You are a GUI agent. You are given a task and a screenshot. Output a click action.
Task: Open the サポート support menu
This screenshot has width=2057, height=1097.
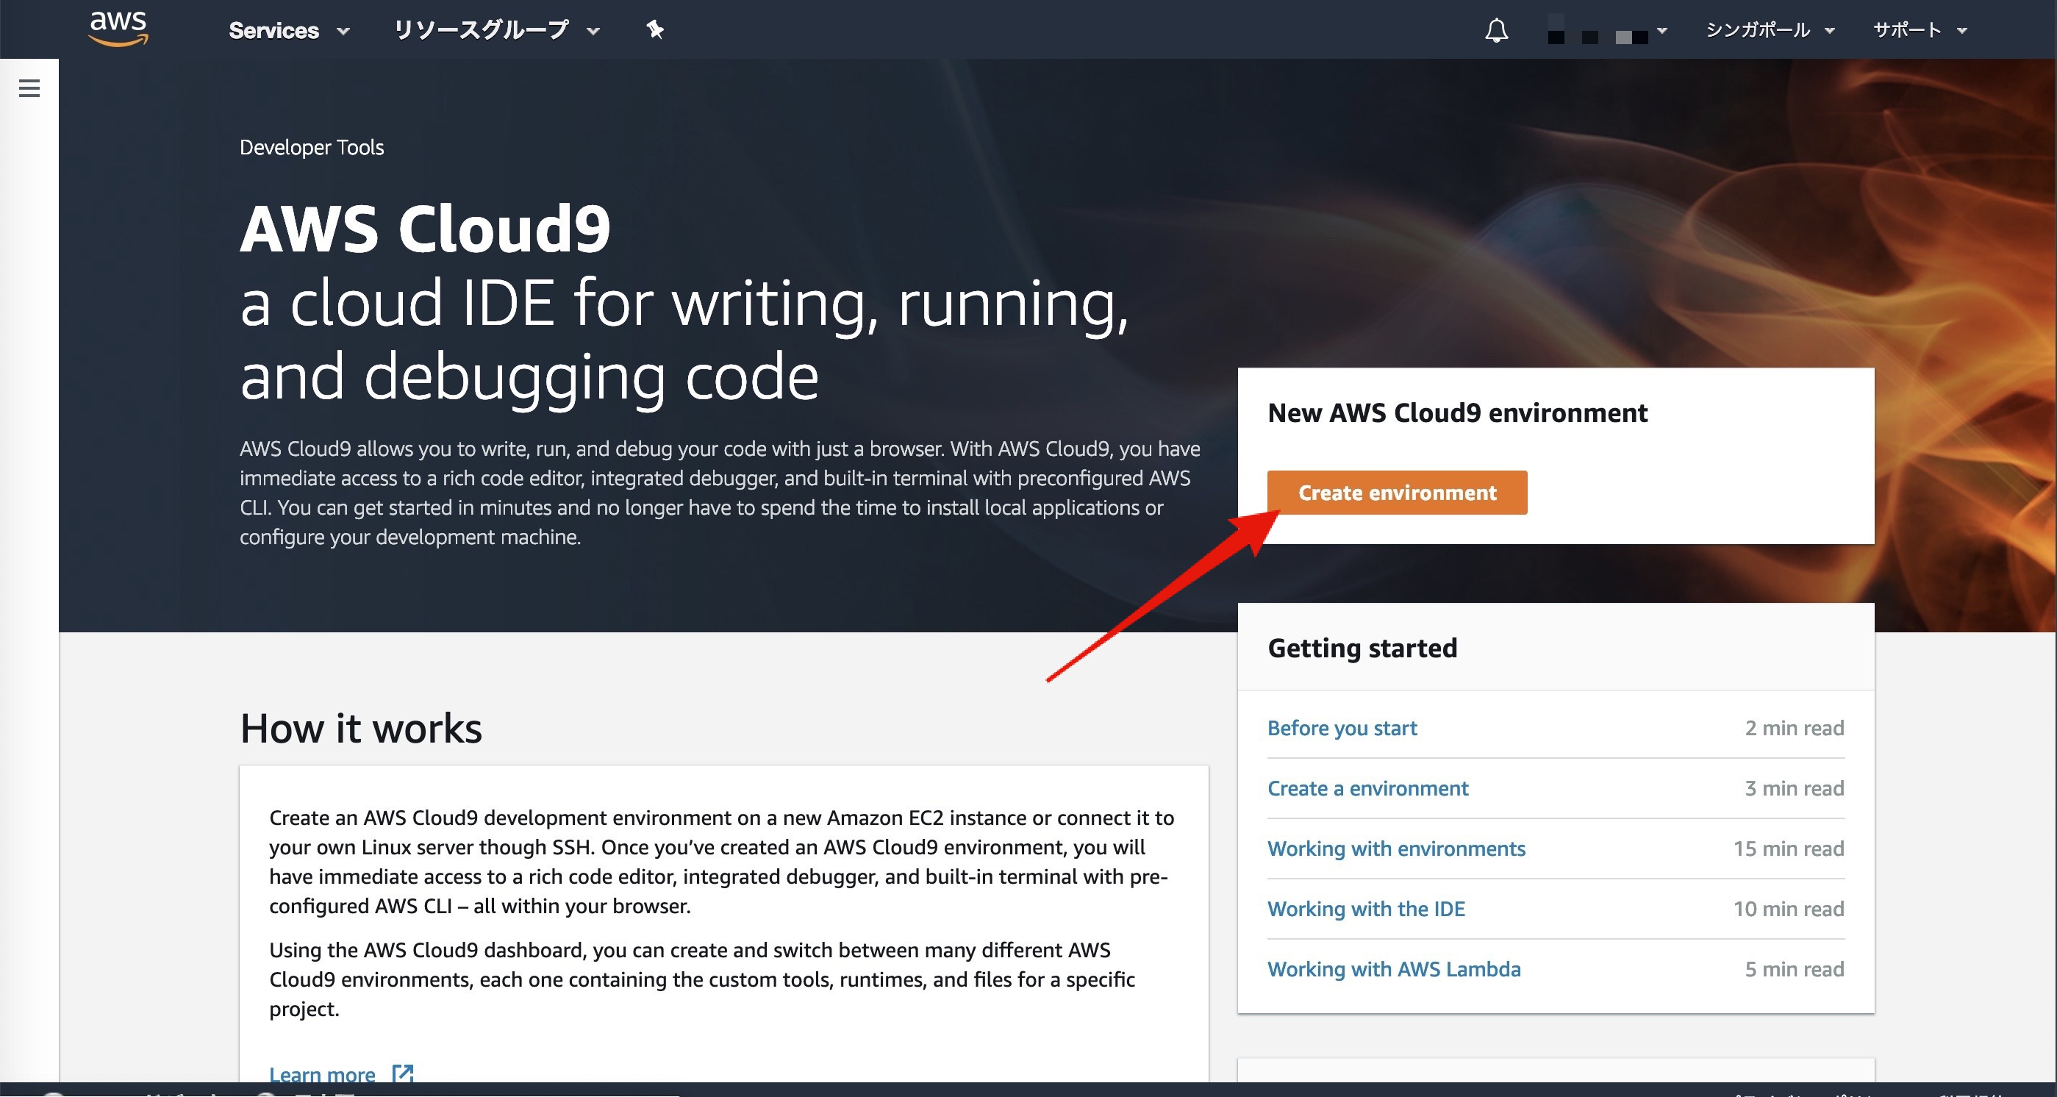click(1920, 30)
